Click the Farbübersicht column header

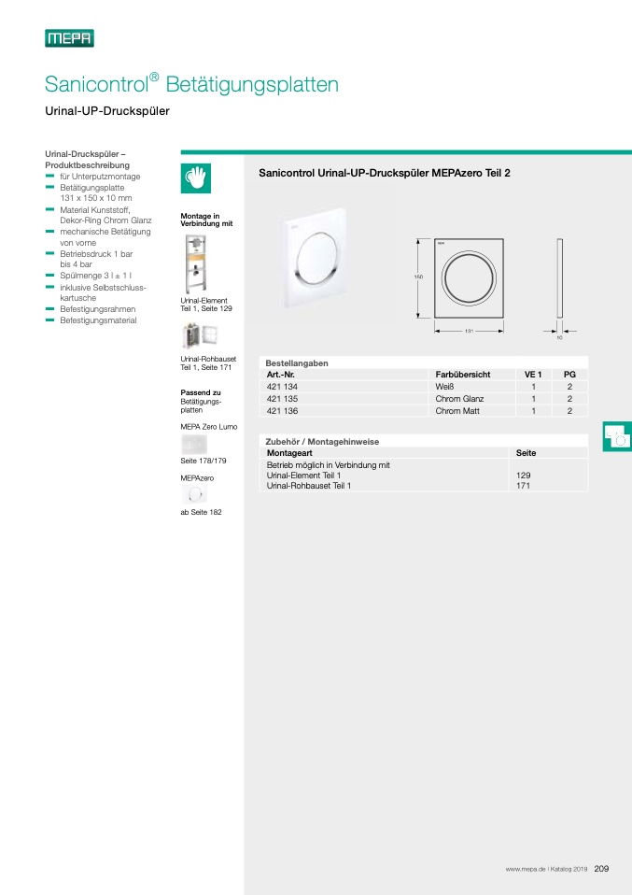tap(463, 374)
